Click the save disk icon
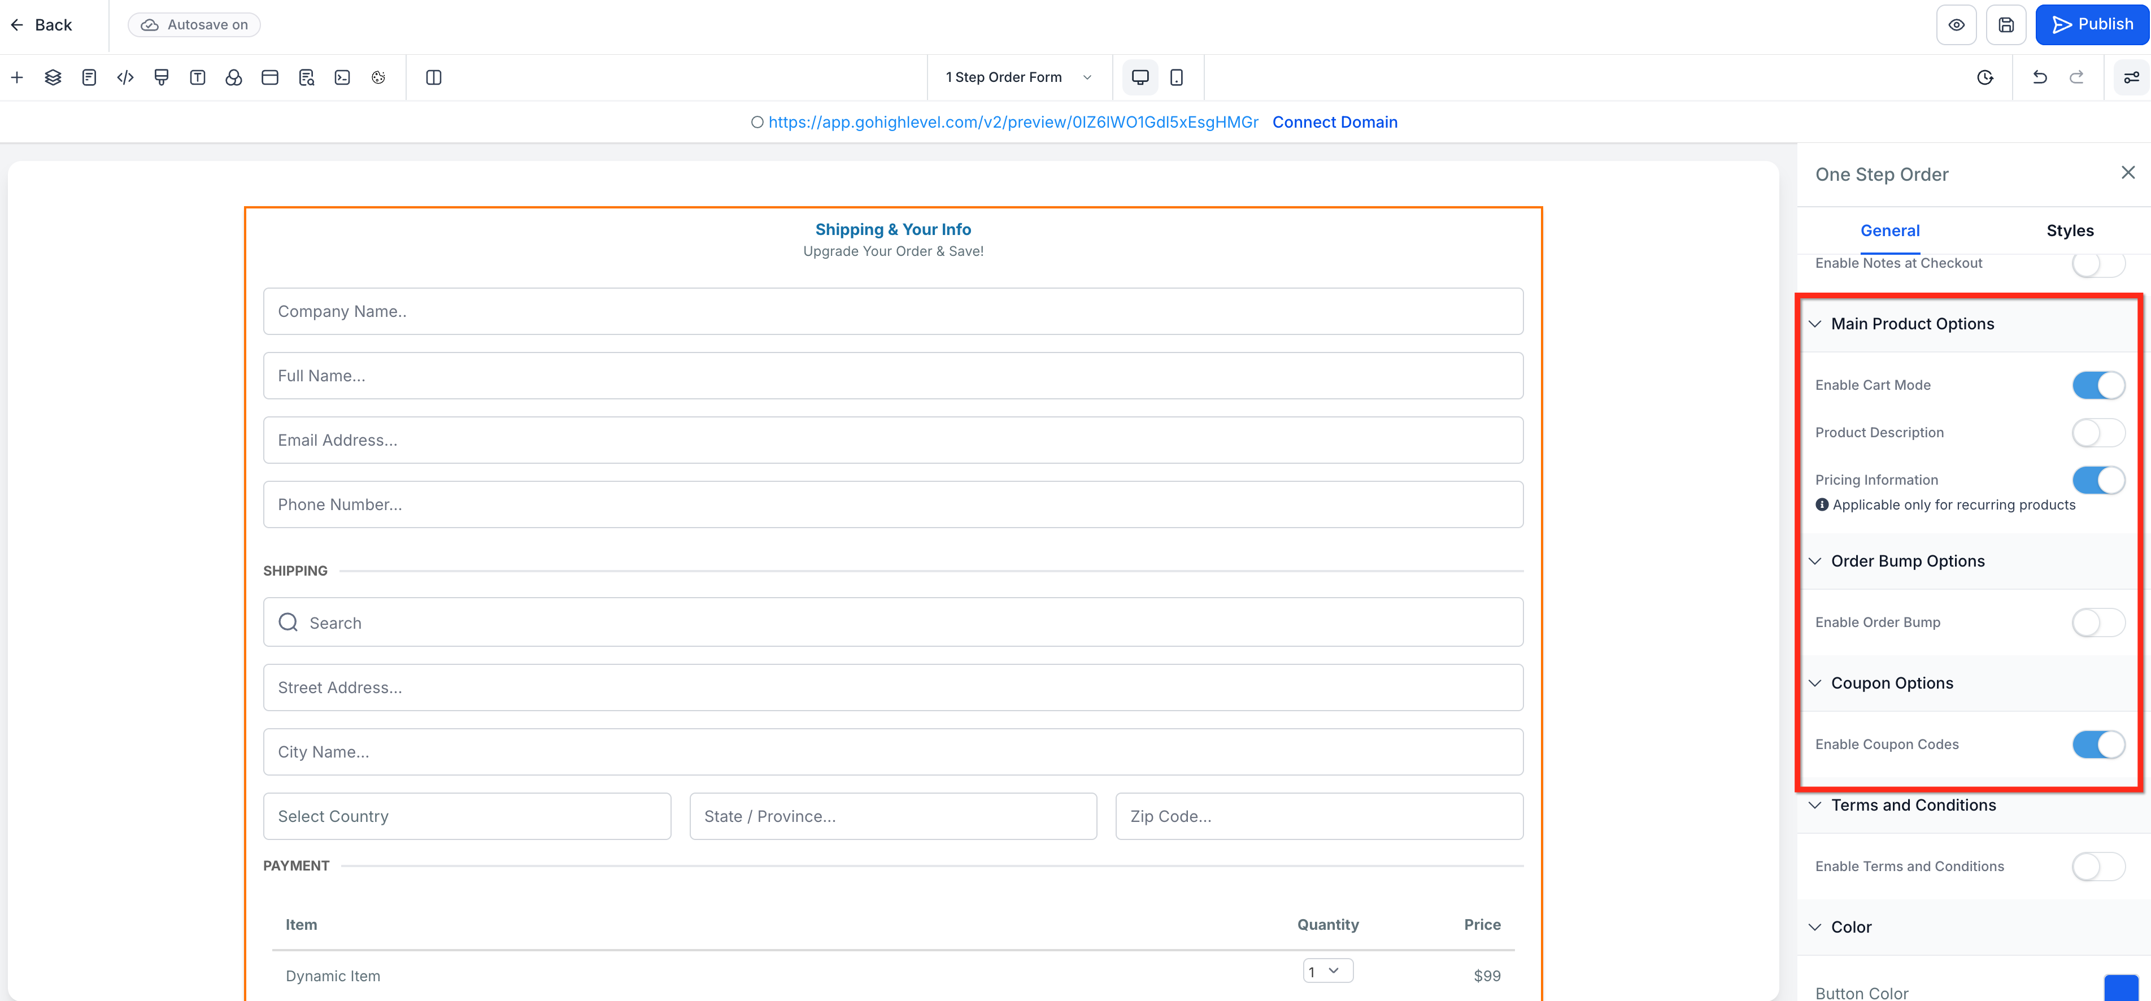The height and width of the screenshot is (1001, 2151). click(2005, 25)
